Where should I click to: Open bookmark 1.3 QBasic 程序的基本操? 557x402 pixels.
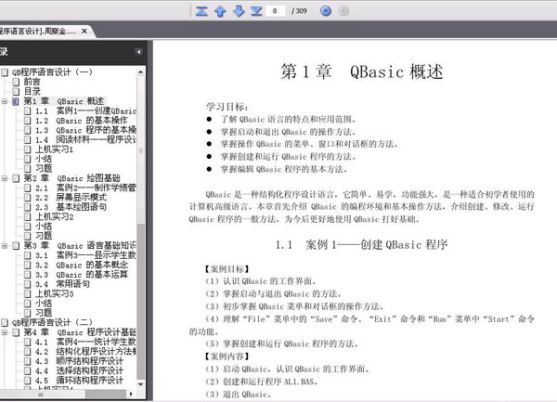pos(85,130)
